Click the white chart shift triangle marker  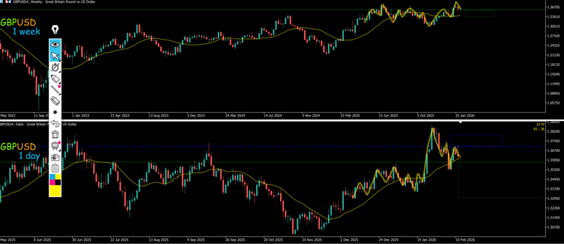tap(460, 122)
